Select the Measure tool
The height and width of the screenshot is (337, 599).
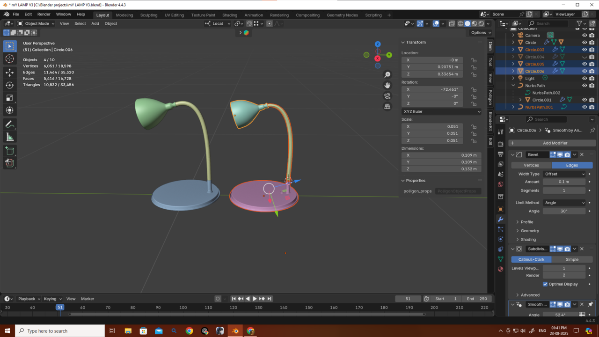tap(10, 137)
